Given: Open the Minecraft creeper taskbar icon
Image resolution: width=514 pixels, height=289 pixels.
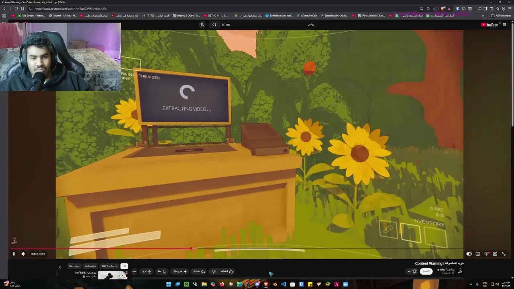Looking at the screenshot, I should tap(186, 284).
